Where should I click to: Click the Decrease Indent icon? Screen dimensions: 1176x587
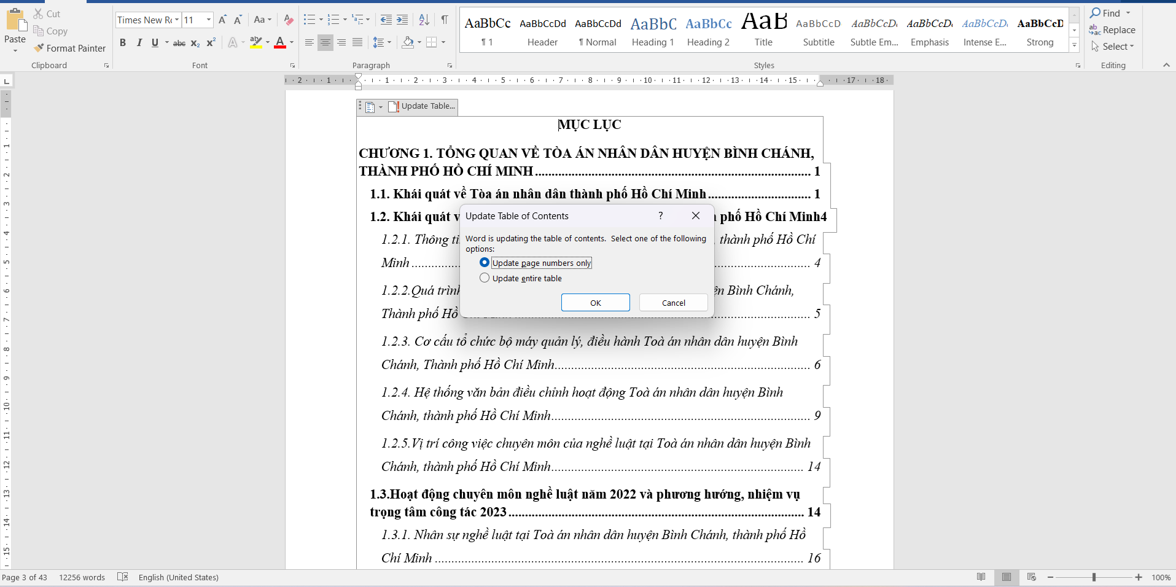pos(386,20)
